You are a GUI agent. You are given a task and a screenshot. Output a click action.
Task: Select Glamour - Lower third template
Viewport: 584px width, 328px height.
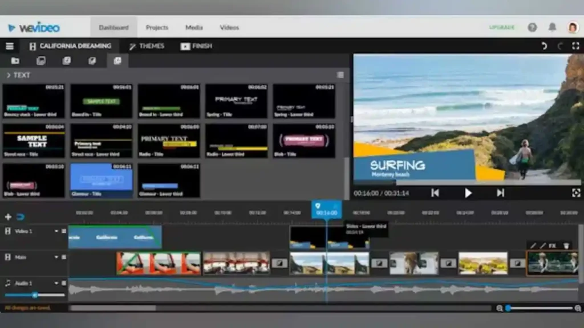pos(169,181)
